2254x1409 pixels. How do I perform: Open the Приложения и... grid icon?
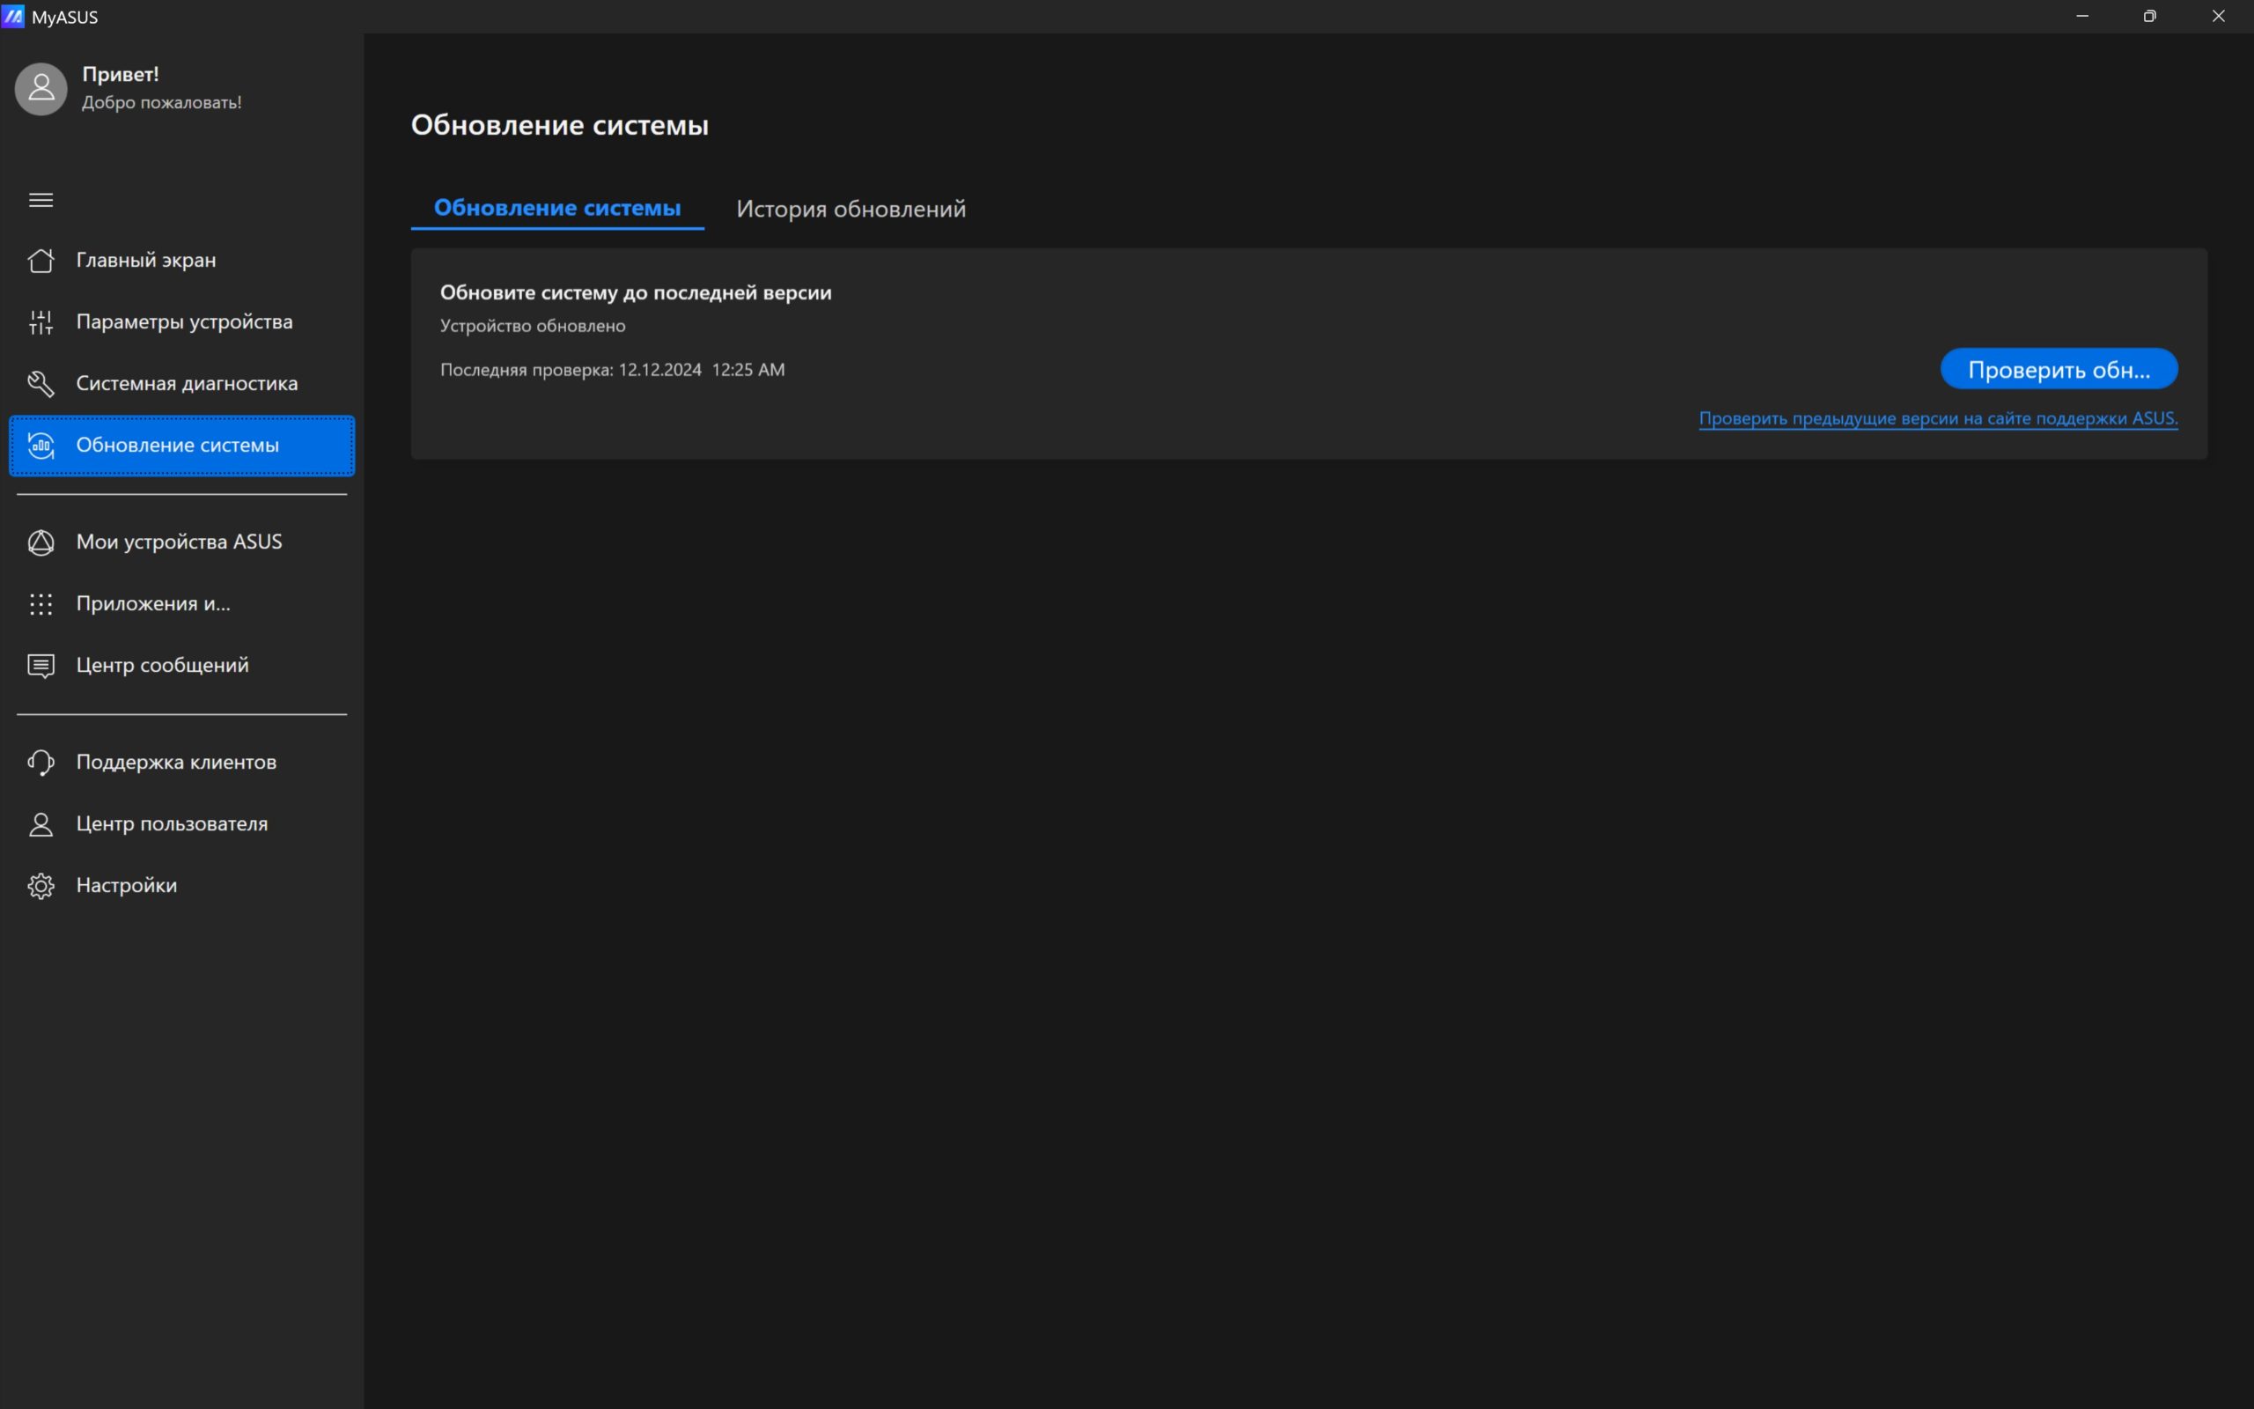pyautogui.click(x=41, y=604)
